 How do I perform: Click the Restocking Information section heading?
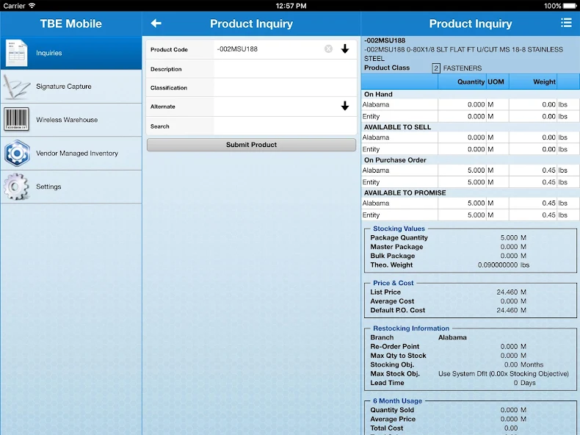pyautogui.click(x=411, y=328)
